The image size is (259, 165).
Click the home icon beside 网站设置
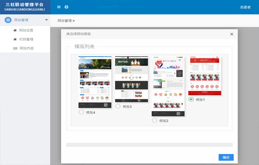(15, 30)
